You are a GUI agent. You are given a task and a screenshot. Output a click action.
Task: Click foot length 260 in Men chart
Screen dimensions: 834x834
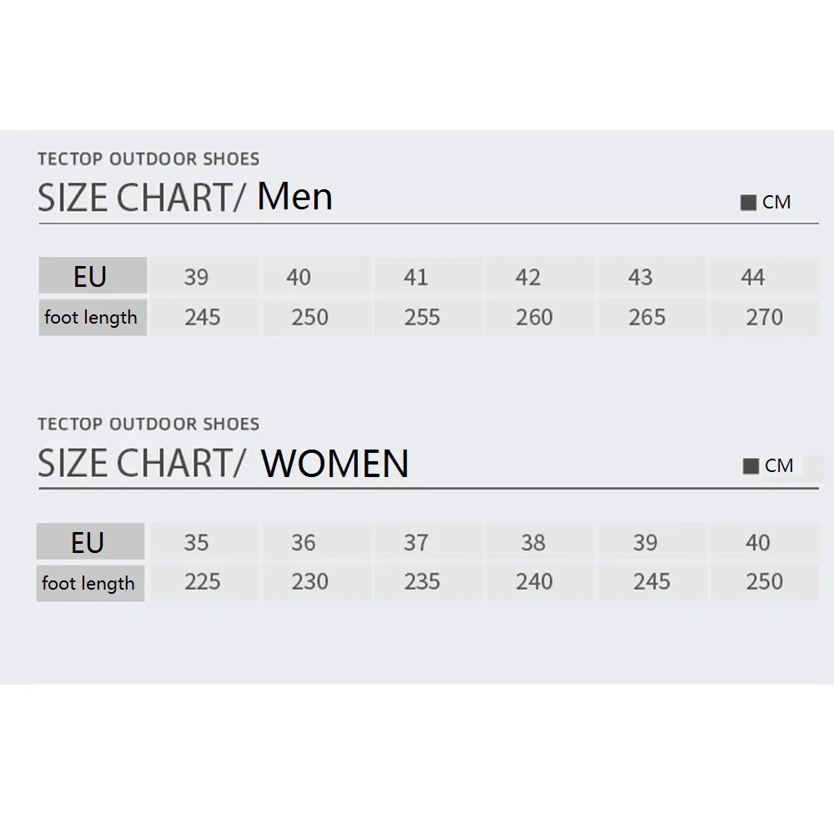coord(534,318)
